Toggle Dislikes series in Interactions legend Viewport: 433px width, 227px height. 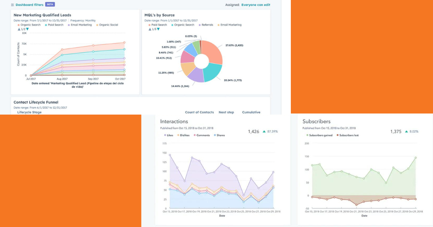click(x=184, y=135)
